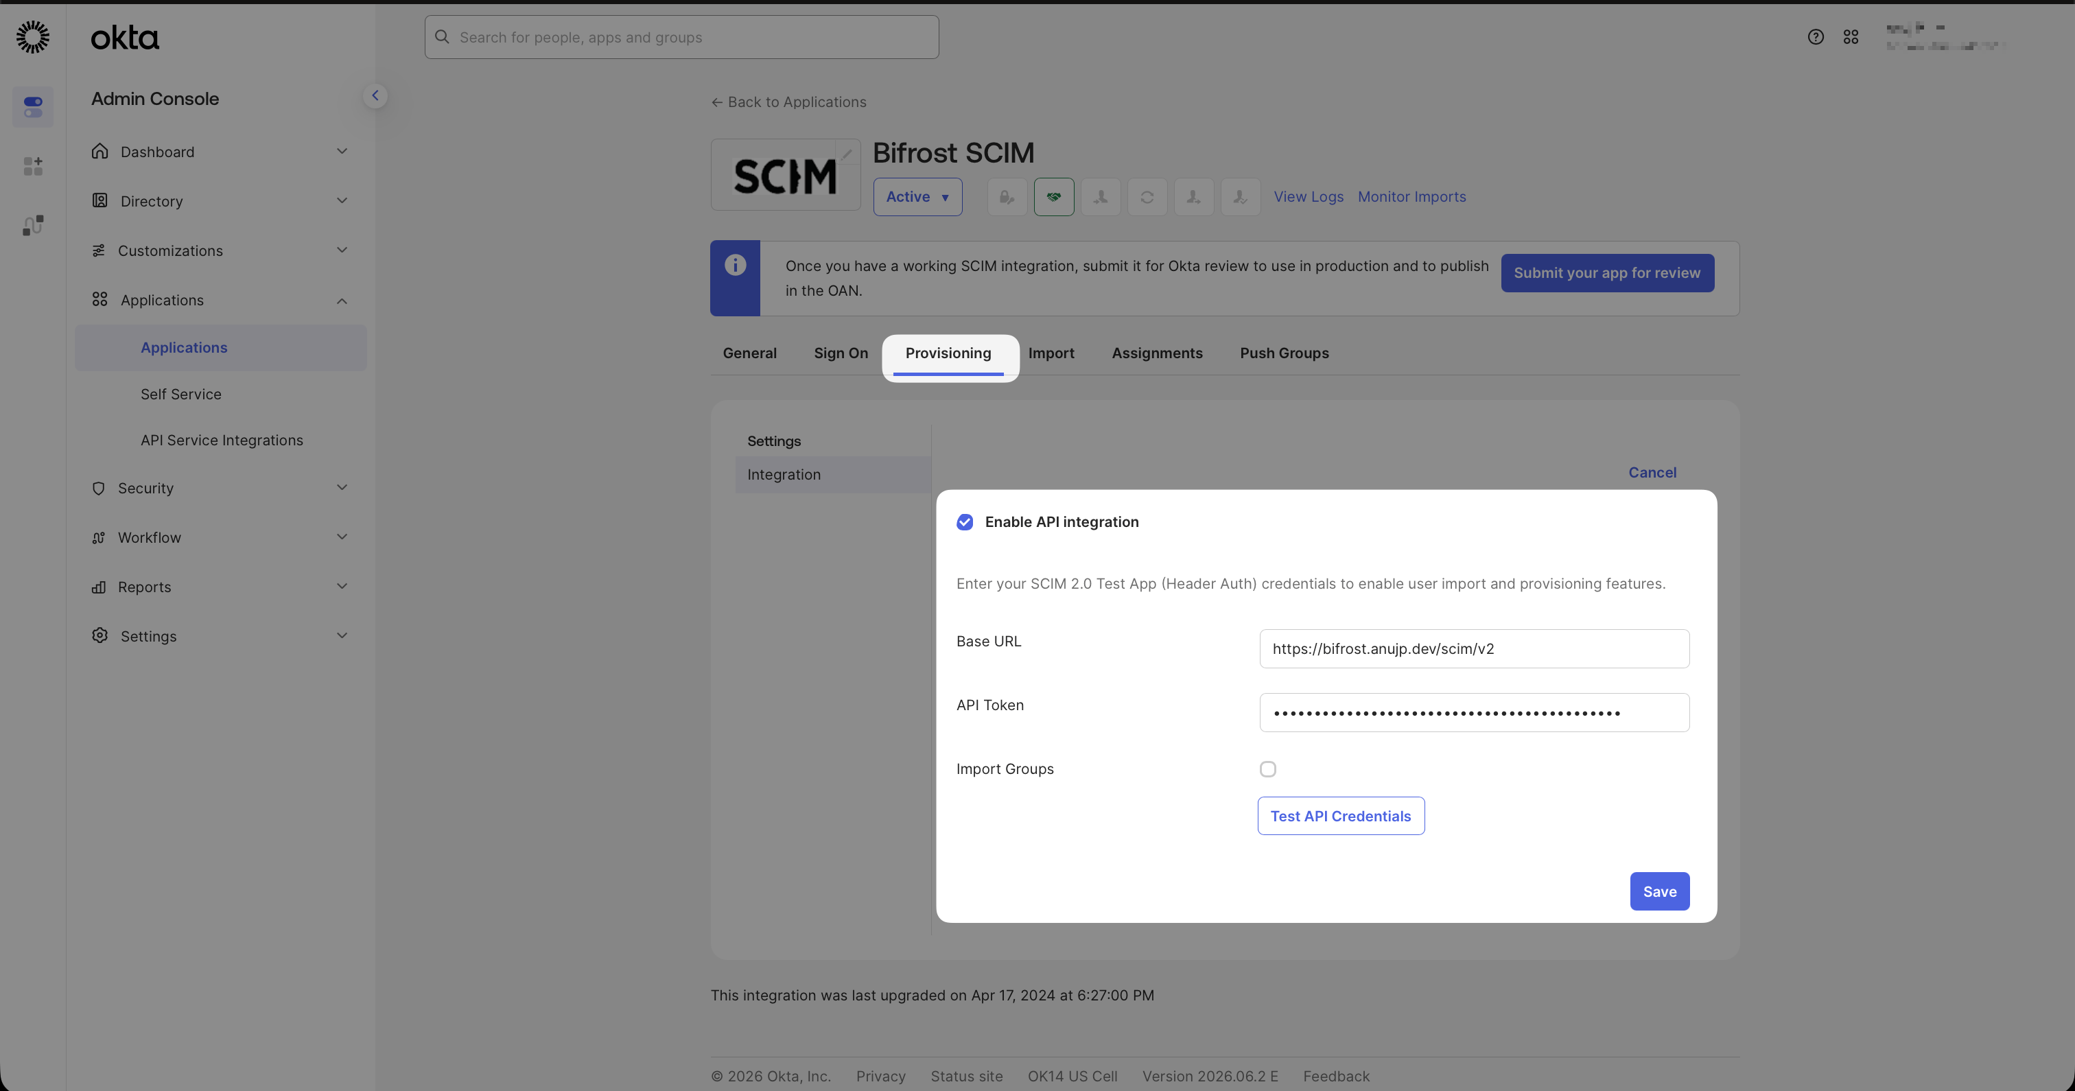Switch to the Sign On tab
This screenshot has height=1091, width=2075.
click(x=841, y=353)
